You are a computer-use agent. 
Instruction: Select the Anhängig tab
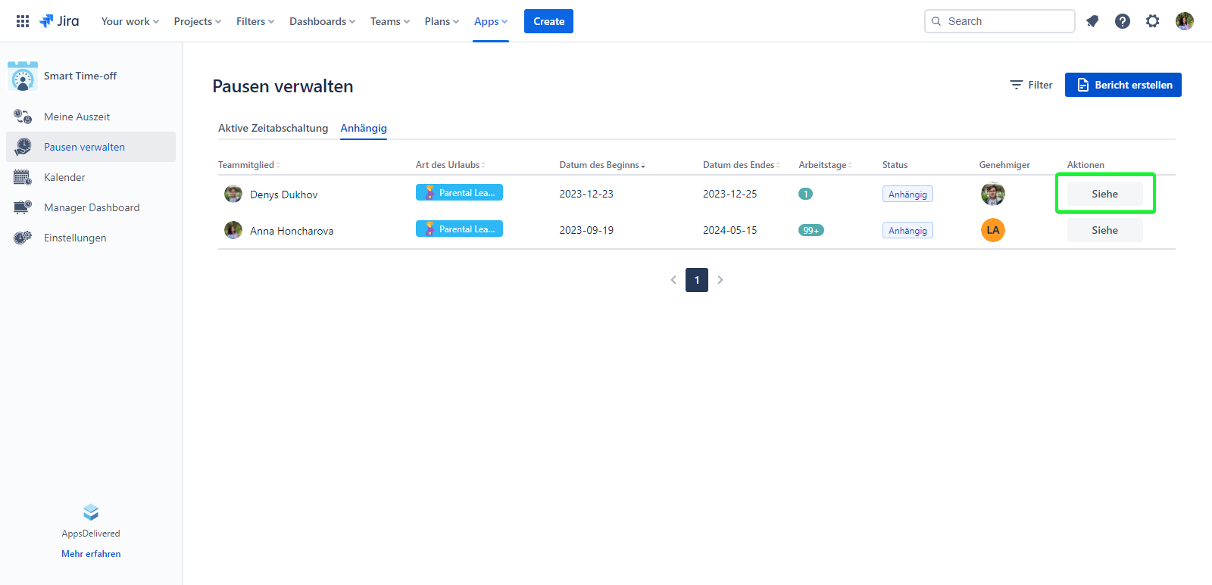pyautogui.click(x=364, y=128)
